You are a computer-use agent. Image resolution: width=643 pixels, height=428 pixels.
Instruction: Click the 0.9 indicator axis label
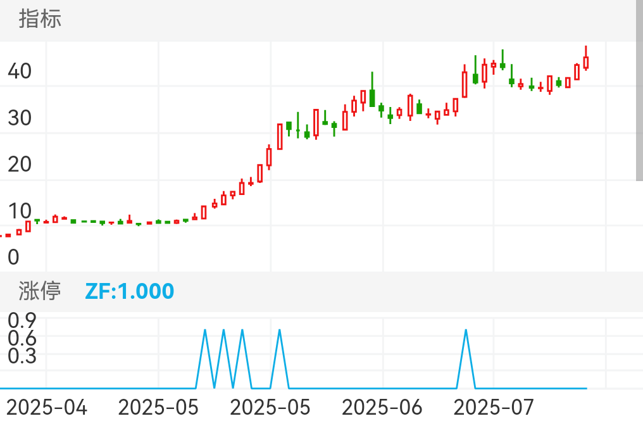tap(22, 320)
